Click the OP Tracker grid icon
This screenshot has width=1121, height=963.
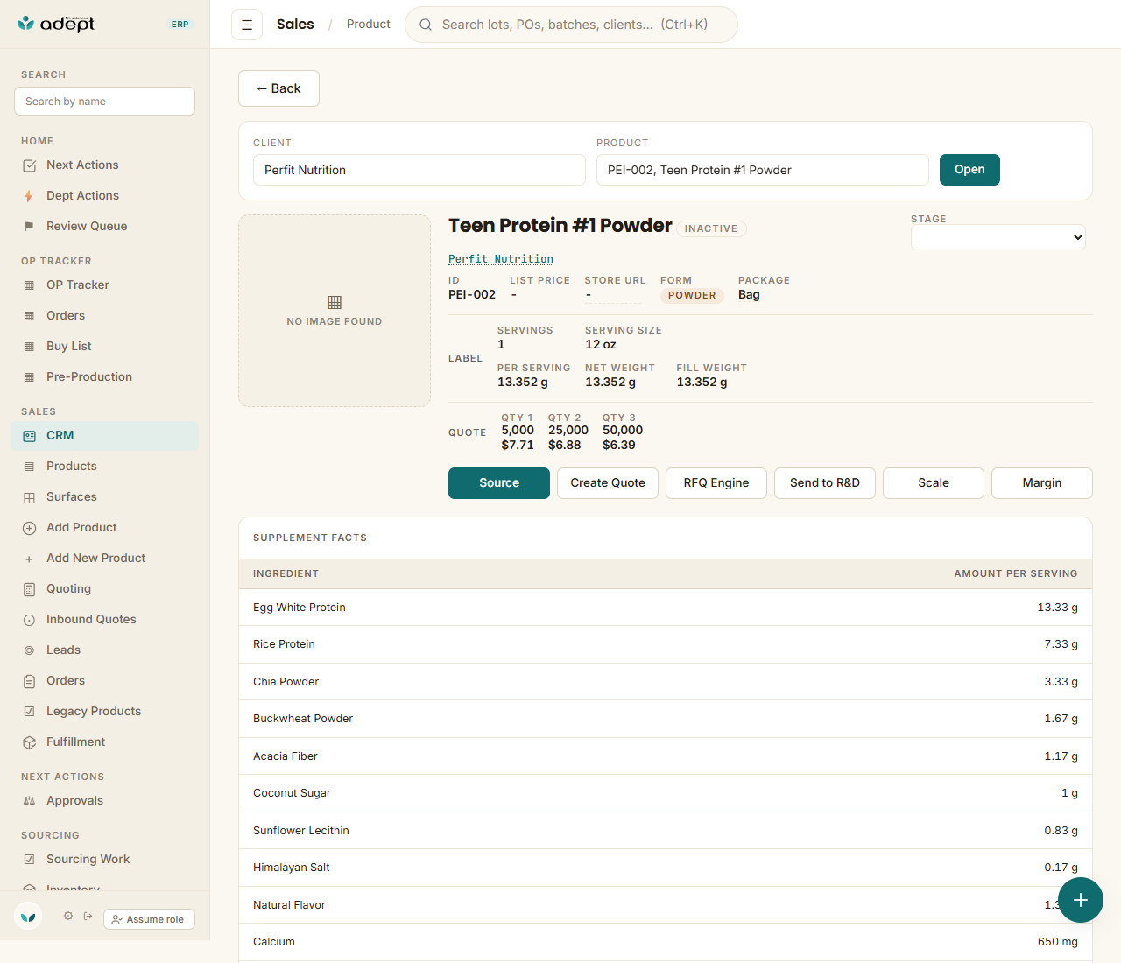click(x=30, y=285)
